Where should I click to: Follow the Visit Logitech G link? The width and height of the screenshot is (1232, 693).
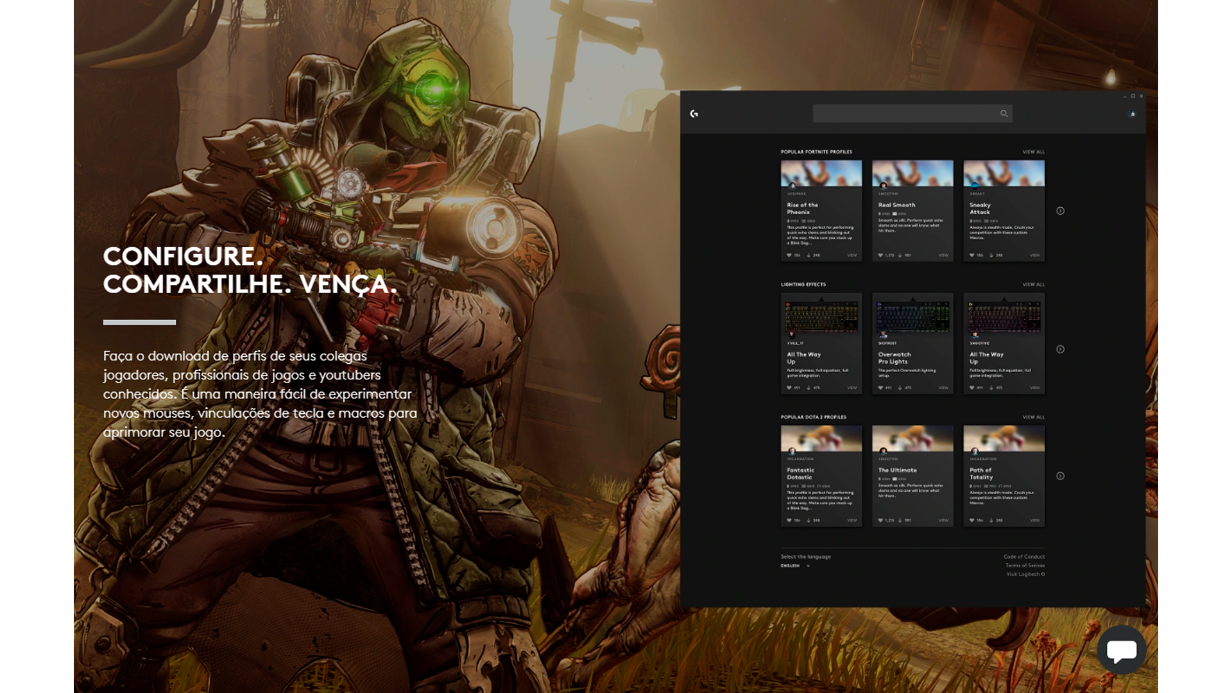[1025, 574]
